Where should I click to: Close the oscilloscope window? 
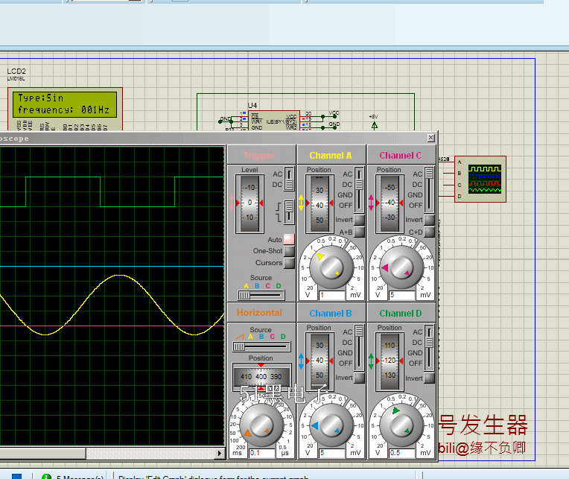430,138
